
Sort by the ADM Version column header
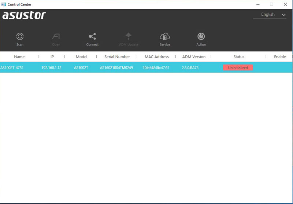(x=194, y=57)
